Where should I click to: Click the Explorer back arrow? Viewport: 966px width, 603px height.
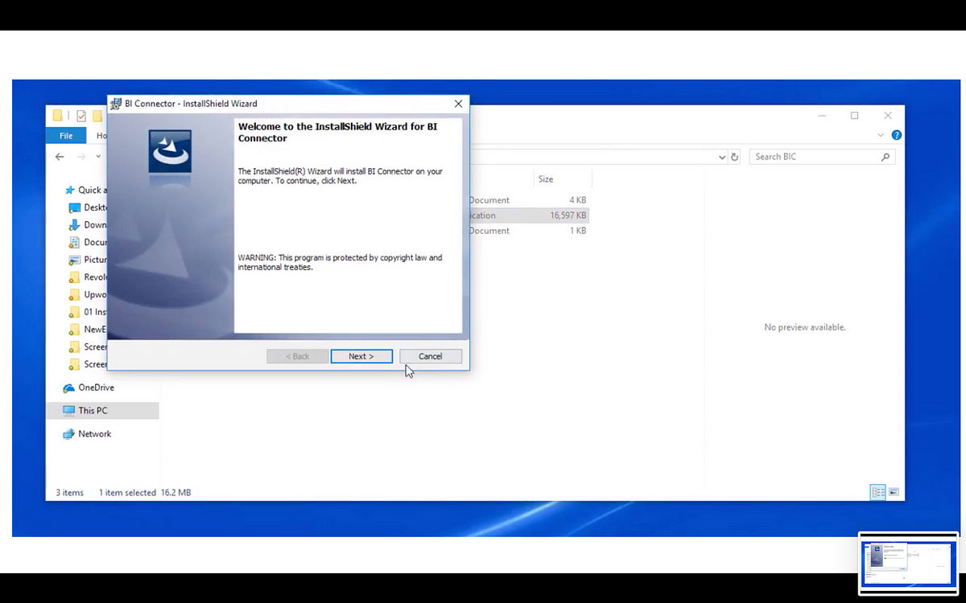point(60,157)
